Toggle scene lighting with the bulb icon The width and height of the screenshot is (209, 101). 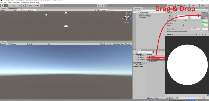pyautogui.click(x=19, y=10)
